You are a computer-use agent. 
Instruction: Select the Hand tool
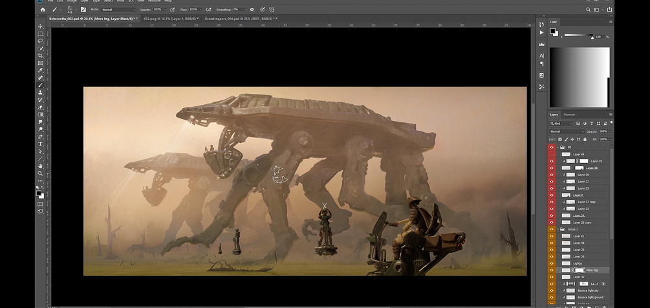[40, 166]
